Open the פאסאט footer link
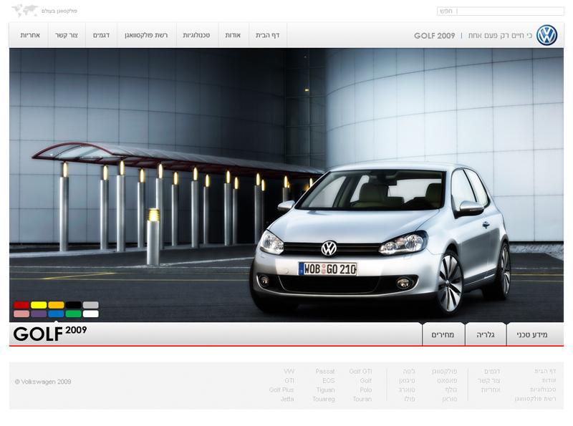The height and width of the screenshot is (426, 573). pos(447,381)
